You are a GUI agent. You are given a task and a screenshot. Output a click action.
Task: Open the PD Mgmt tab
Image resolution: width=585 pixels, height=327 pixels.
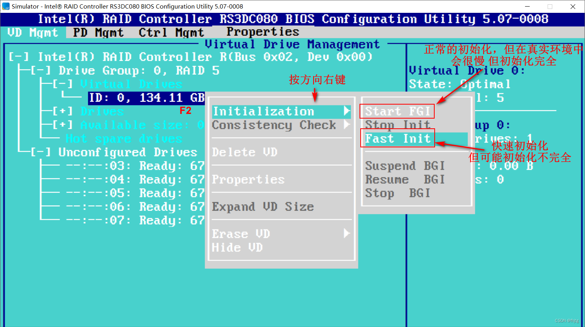click(98, 32)
